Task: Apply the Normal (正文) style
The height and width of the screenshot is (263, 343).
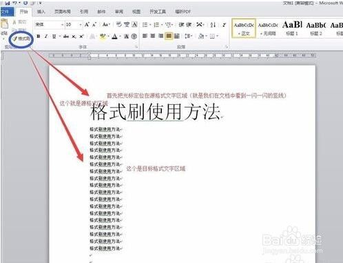Action: point(244,28)
